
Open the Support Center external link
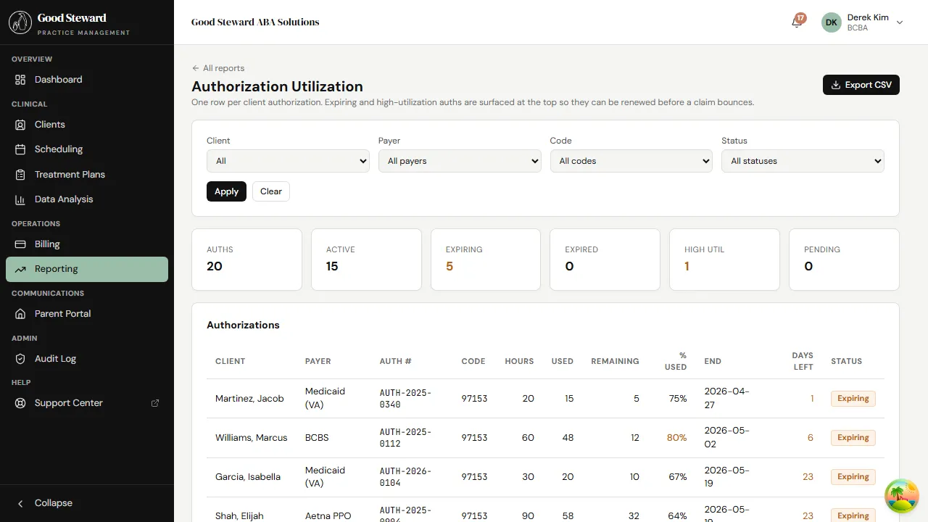click(x=154, y=402)
